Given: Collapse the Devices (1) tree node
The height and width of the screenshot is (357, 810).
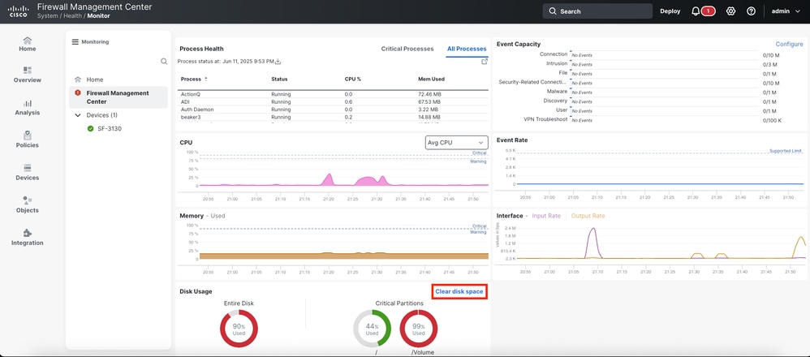Looking at the screenshot, I should pos(78,115).
